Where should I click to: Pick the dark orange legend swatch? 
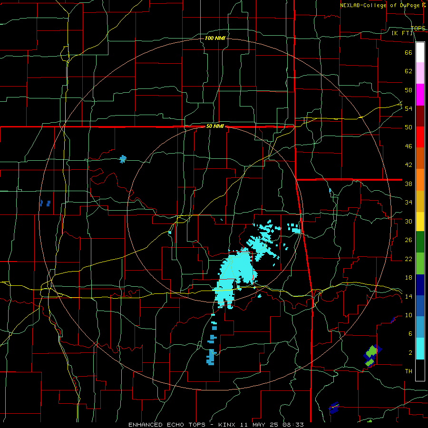tap(420, 158)
